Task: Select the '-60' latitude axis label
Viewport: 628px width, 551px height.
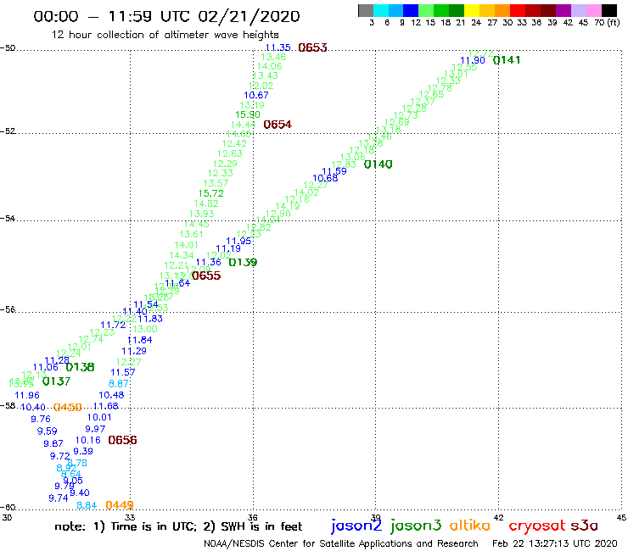Action: click(x=8, y=507)
